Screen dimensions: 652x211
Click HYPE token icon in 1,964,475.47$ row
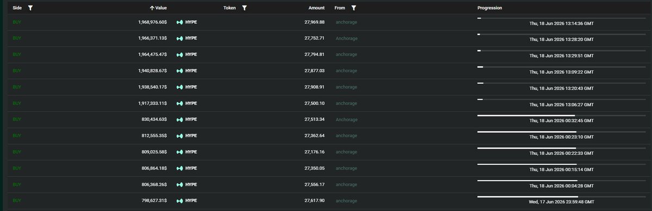click(x=179, y=54)
